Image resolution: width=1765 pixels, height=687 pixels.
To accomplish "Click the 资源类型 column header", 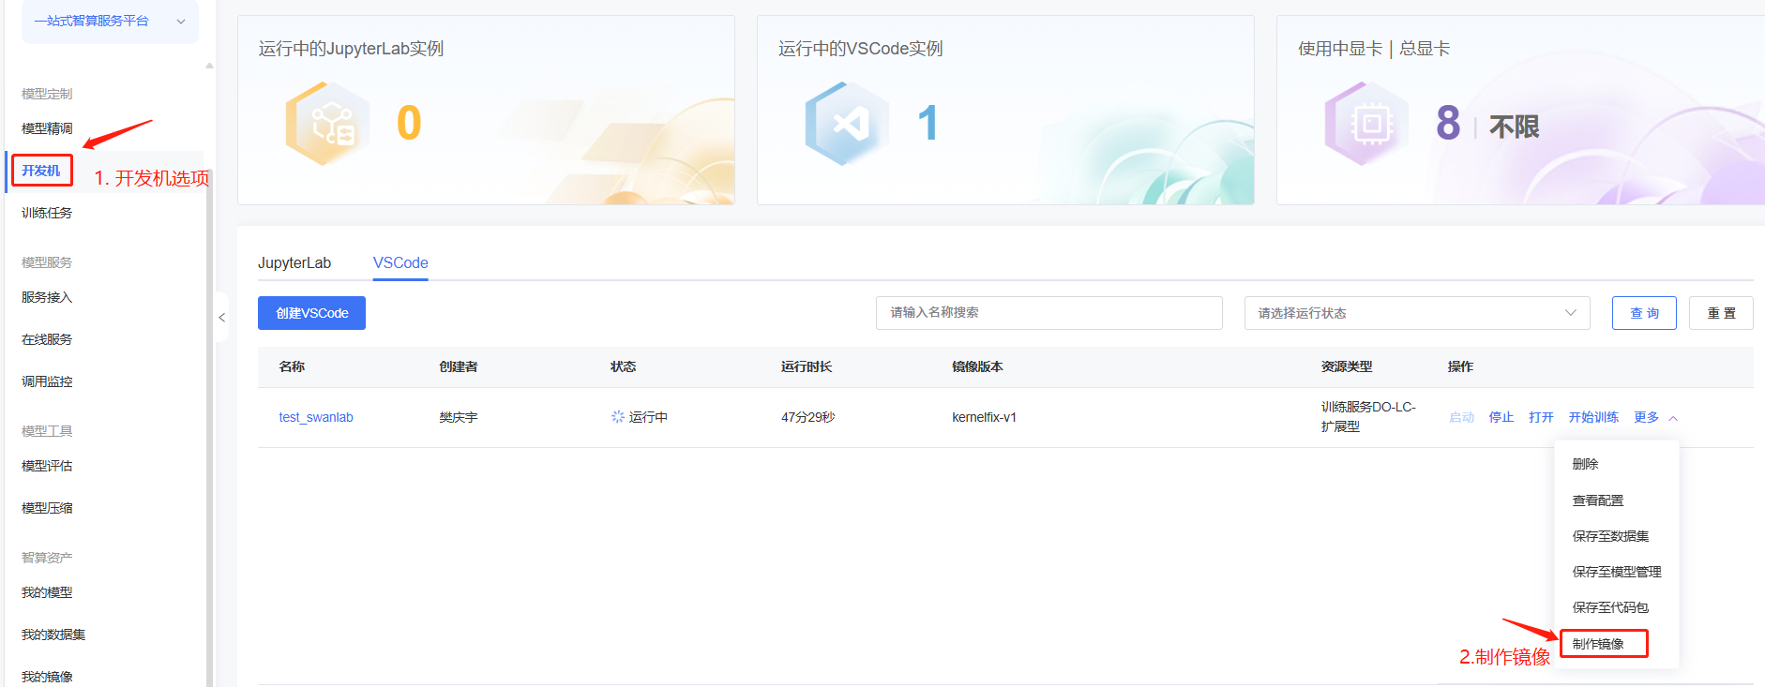I will pyautogui.click(x=1347, y=366).
